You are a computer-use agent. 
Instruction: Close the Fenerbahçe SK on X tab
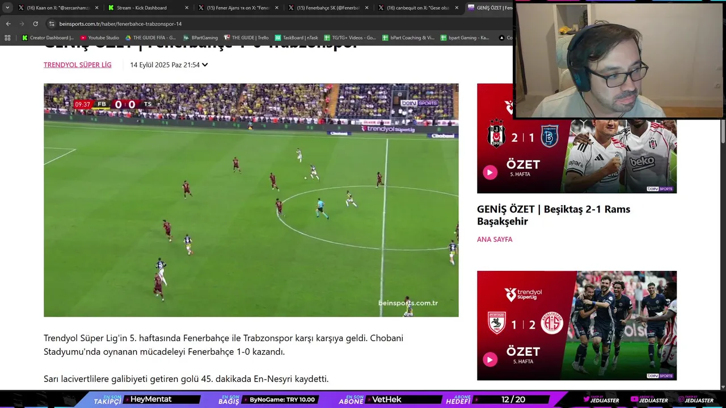(x=366, y=8)
